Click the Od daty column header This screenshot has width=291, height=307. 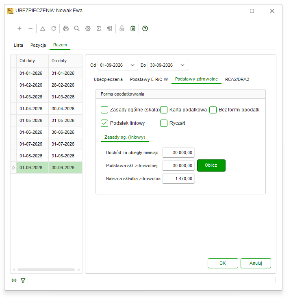point(33,61)
